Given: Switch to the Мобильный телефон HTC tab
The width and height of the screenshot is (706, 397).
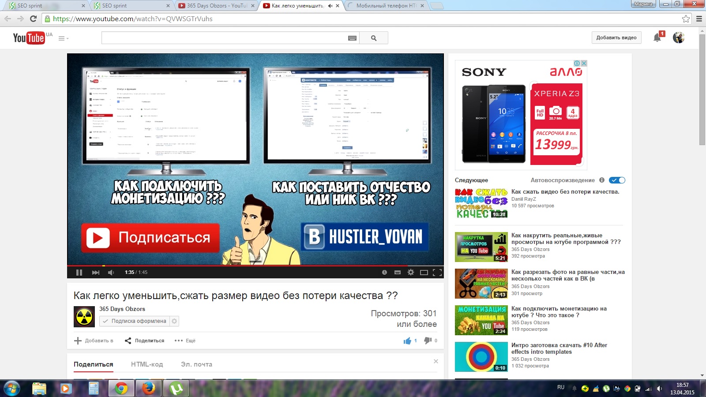Looking at the screenshot, I should (x=386, y=6).
